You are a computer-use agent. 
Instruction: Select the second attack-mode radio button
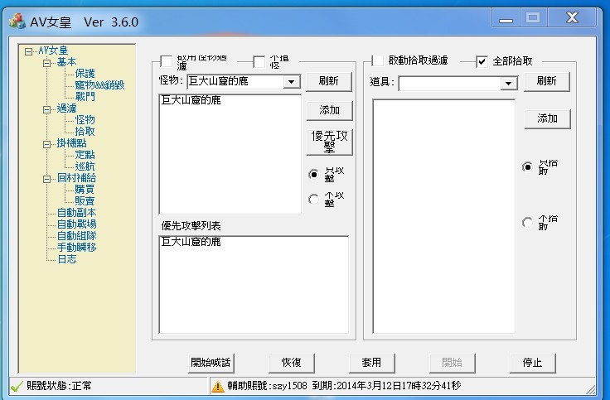point(313,199)
